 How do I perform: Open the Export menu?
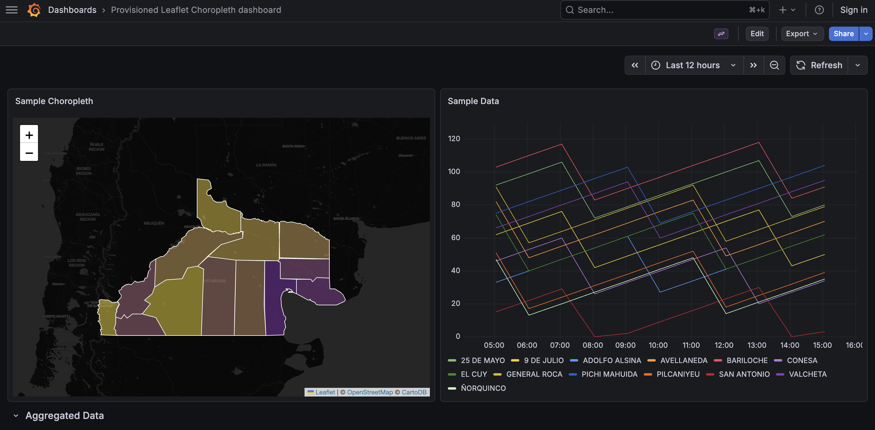[x=802, y=33]
